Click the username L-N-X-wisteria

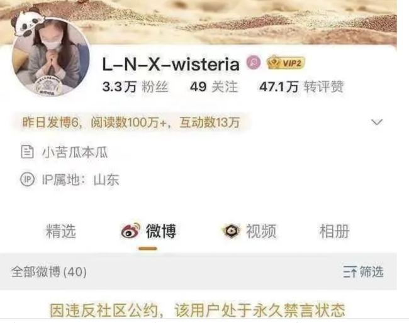click(x=171, y=64)
